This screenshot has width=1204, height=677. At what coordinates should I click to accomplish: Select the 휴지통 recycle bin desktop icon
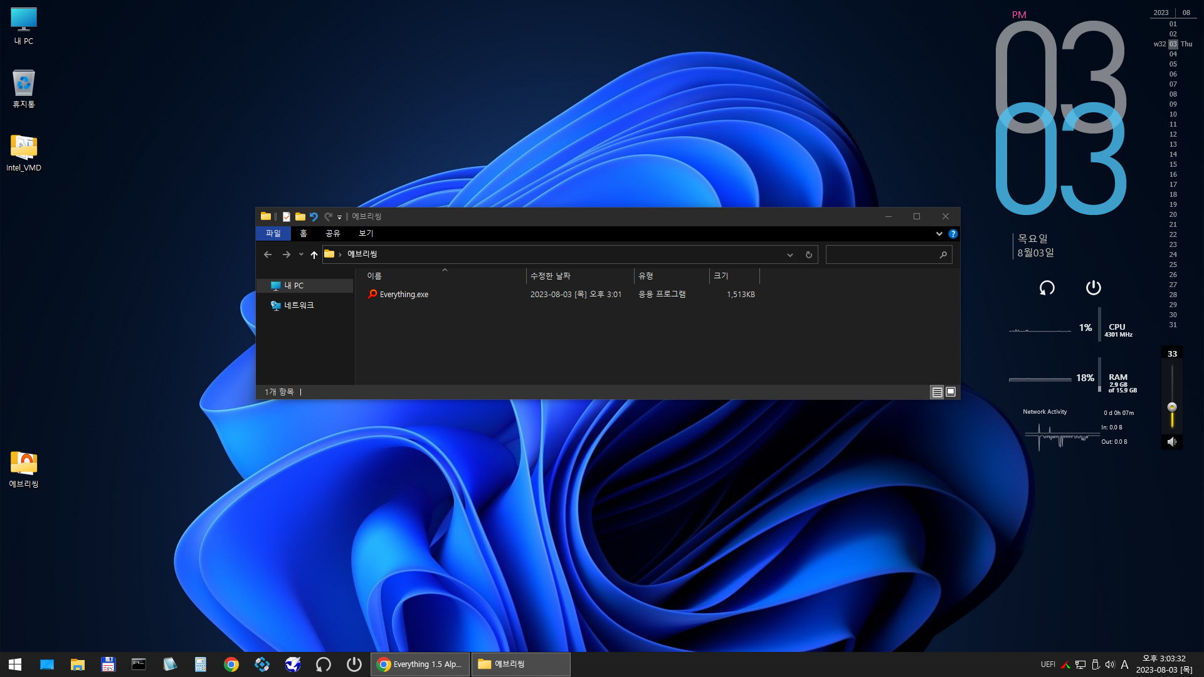pyautogui.click(x=24, y=89)
